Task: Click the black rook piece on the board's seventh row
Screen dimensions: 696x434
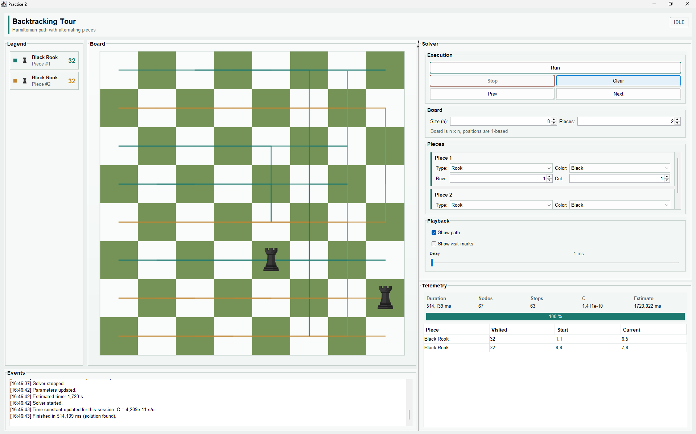Action: [385, 298]
